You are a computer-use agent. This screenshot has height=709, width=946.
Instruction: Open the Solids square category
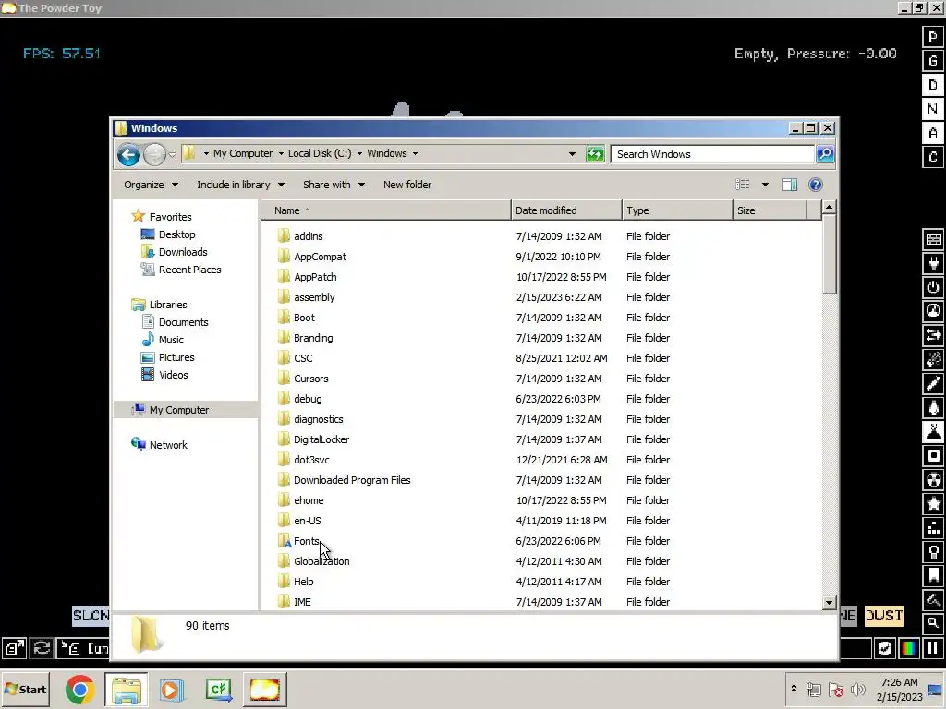tap(933, 456)
